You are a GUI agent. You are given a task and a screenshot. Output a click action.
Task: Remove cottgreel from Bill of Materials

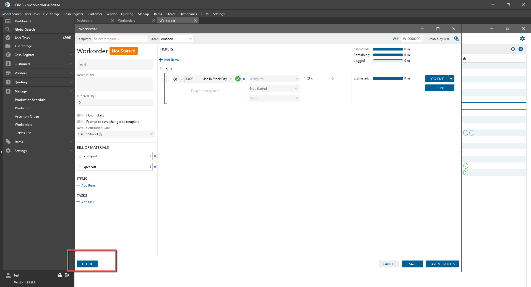pyautogui.click(x=155, y=156)
